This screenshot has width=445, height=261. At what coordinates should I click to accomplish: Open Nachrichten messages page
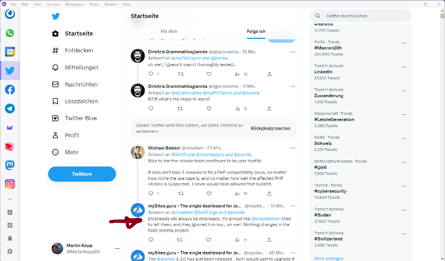pos(75,84)
